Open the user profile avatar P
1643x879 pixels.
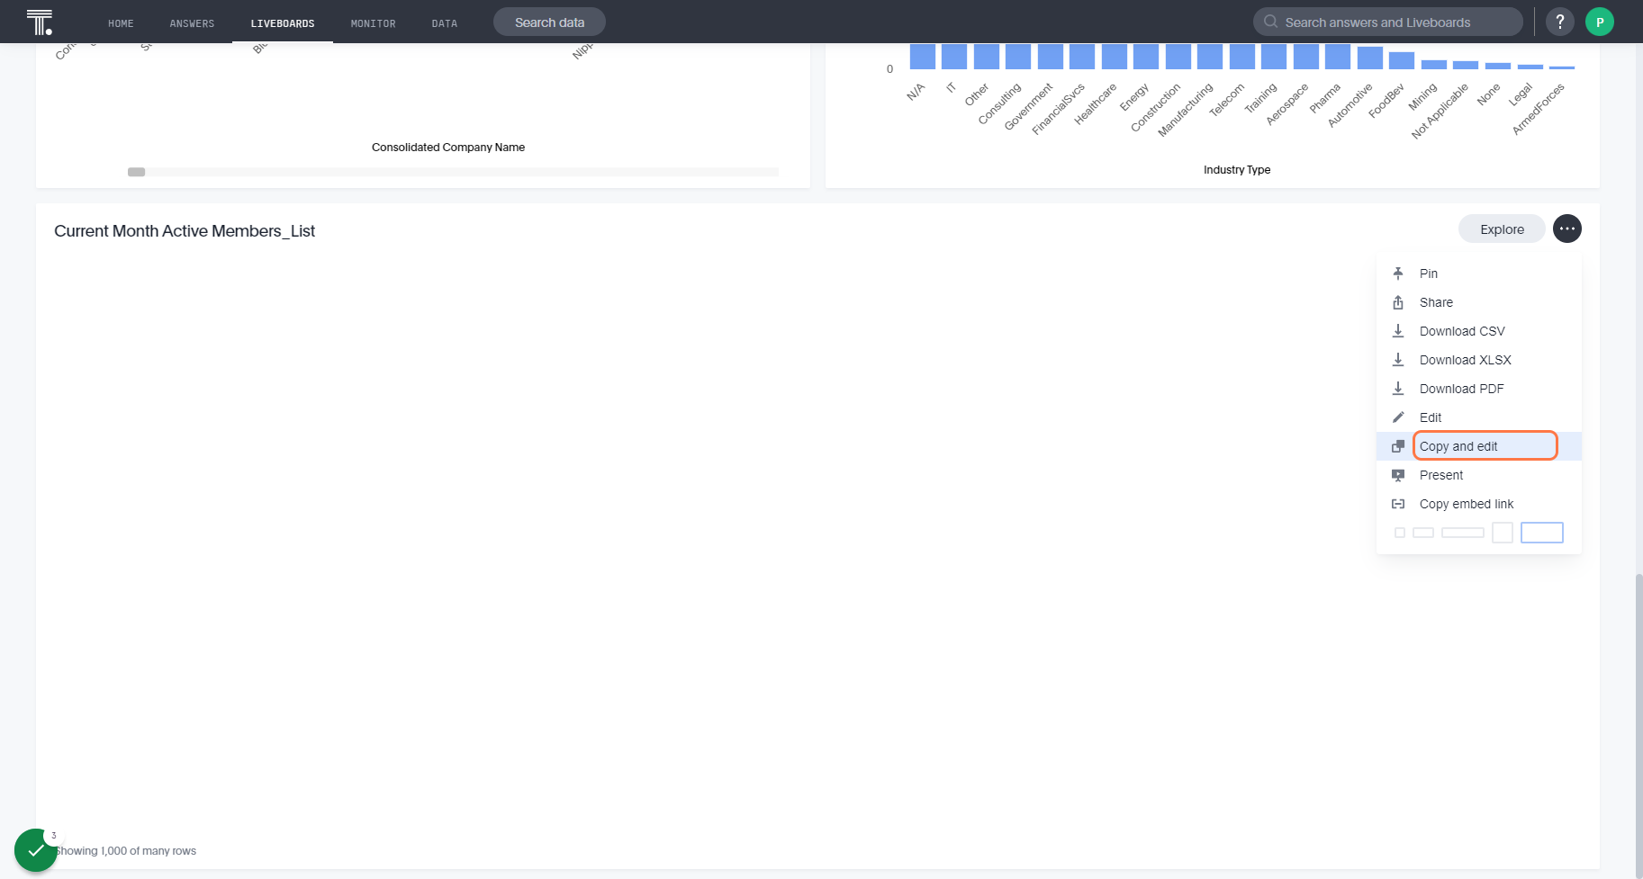point(1600,22)
